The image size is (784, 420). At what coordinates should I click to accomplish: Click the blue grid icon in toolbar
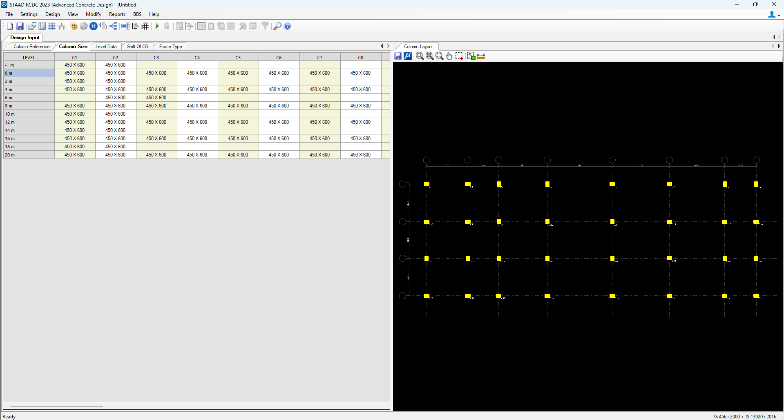52,26
